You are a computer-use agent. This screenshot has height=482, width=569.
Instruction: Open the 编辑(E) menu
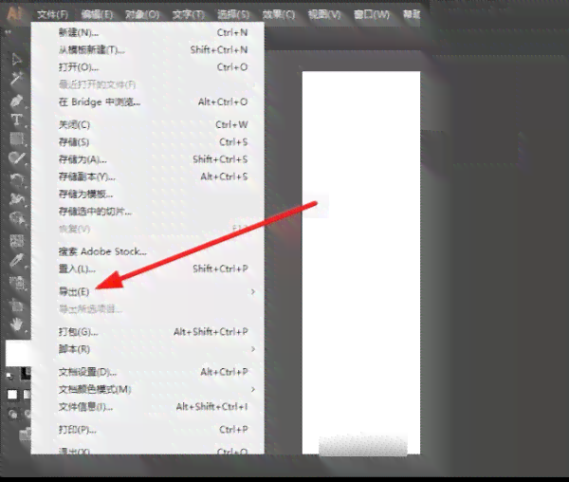point(97,14)
